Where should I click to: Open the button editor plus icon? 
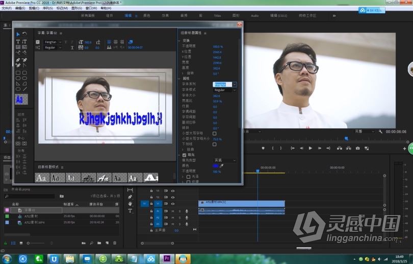pos(404,149)
